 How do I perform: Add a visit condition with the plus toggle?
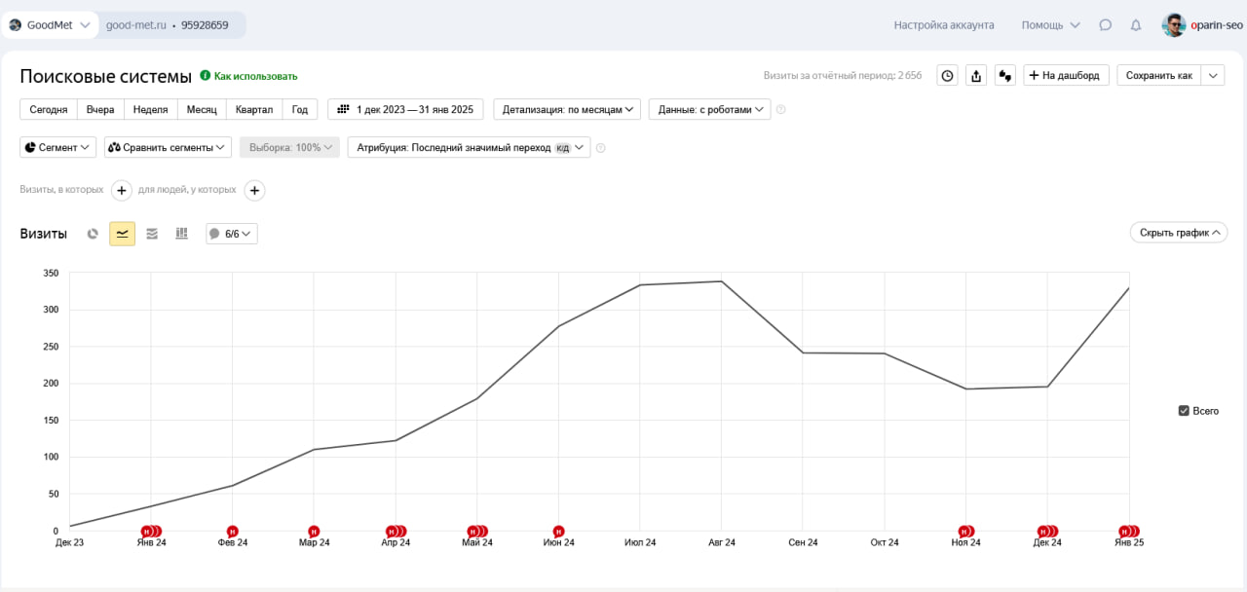tap(121, 190)
